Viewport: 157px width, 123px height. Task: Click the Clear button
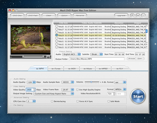(49, 15)
